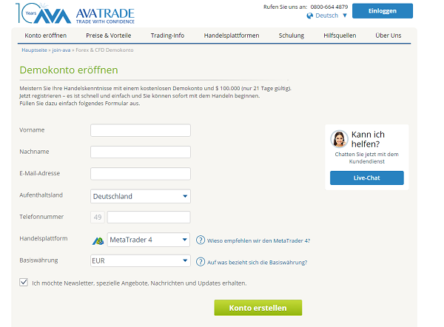Click the MetaTrader question mark help icon

coord(201,240)
